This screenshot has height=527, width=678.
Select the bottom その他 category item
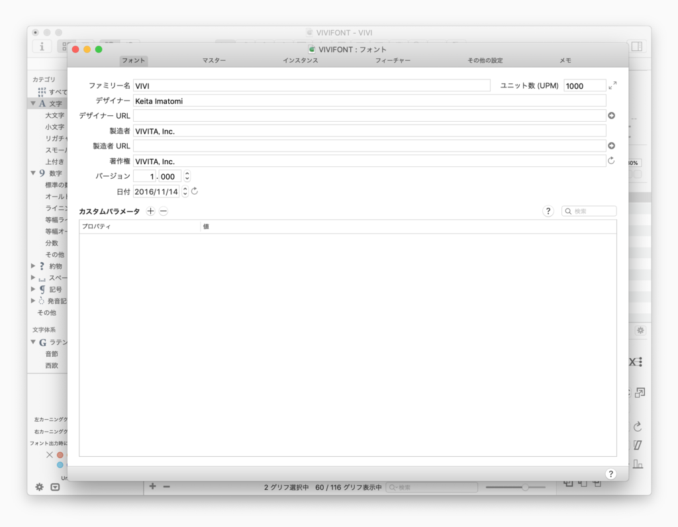pos(47,312)
